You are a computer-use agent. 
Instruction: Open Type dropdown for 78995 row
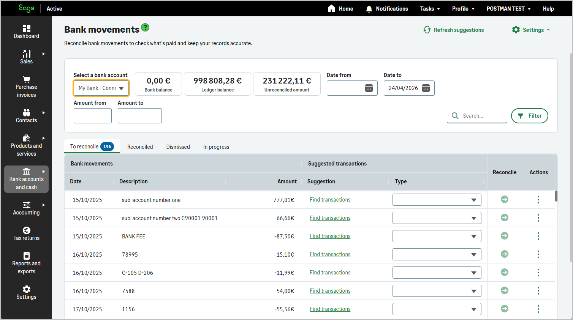(x=437, y=254)
